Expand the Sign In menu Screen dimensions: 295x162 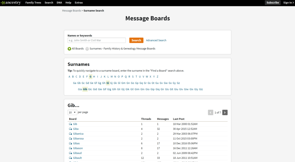[288, 3]
